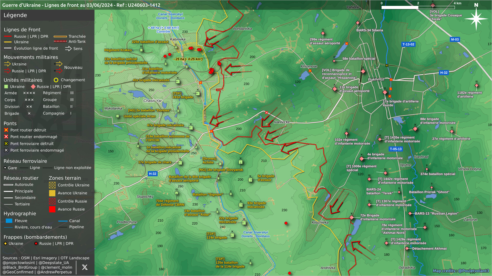This screenshot has width=492, height=276.
Task: Click the T-13-02 road shield
Action: pos(408,44)
